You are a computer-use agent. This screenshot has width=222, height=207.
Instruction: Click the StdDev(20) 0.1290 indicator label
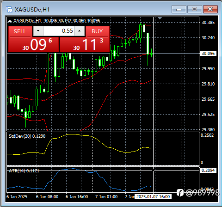point(27,136)
